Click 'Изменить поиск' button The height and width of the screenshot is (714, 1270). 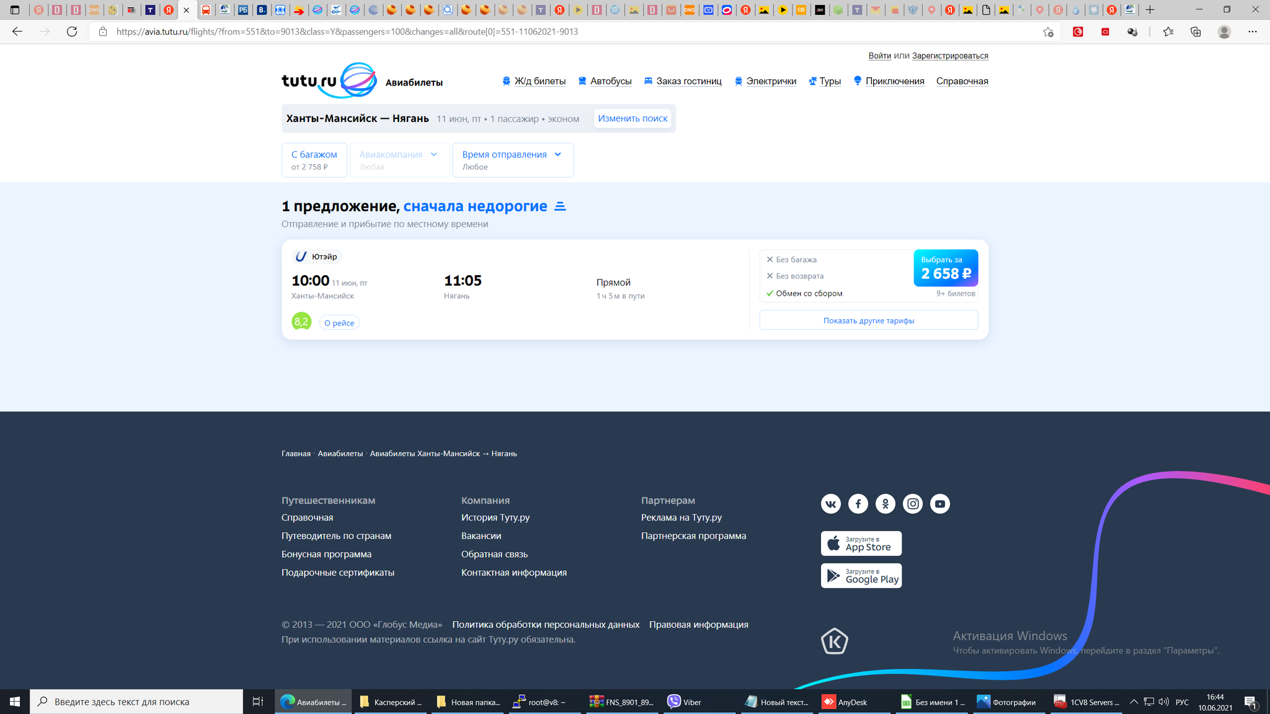click(633, 118)
